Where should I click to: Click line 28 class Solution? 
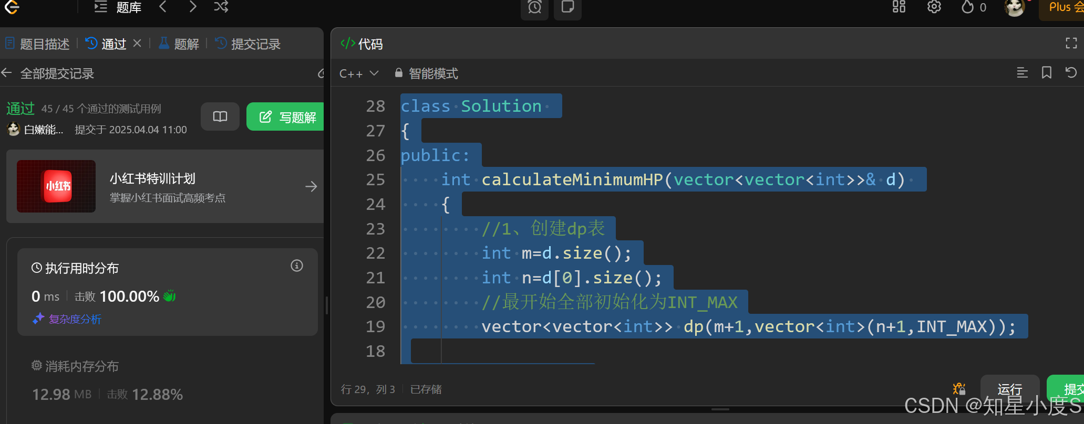pos(471,106)
